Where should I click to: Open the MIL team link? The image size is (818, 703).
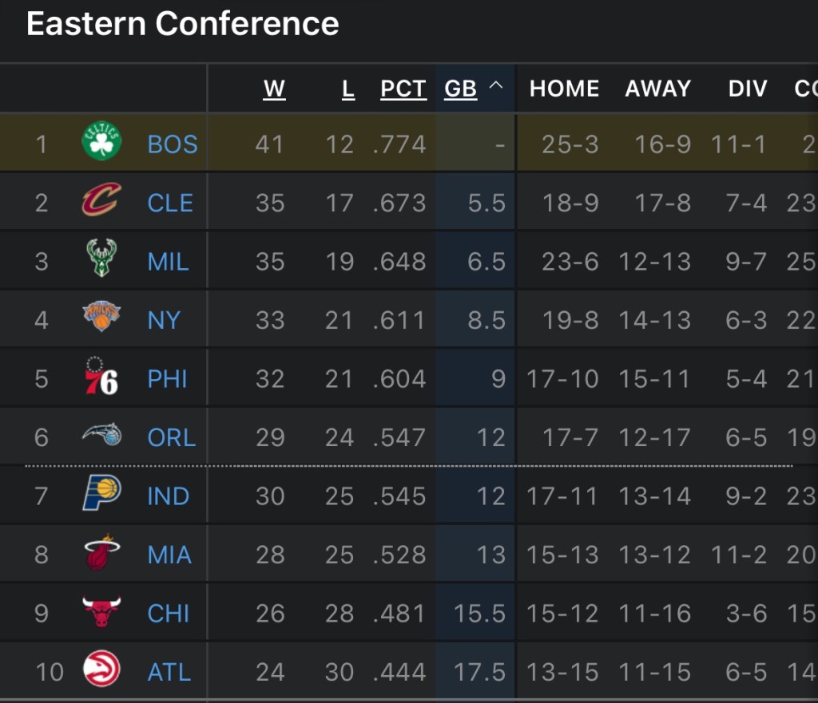(x=169, y=262)
